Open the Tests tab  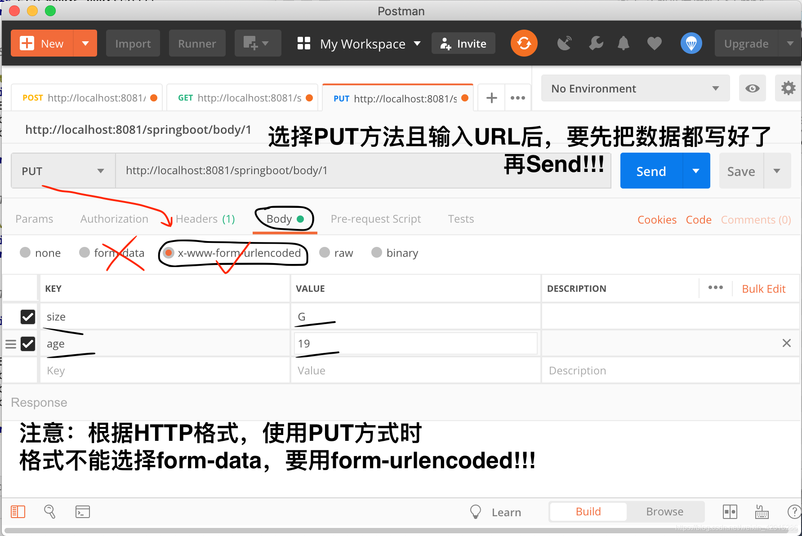click(x=461, y=219)
